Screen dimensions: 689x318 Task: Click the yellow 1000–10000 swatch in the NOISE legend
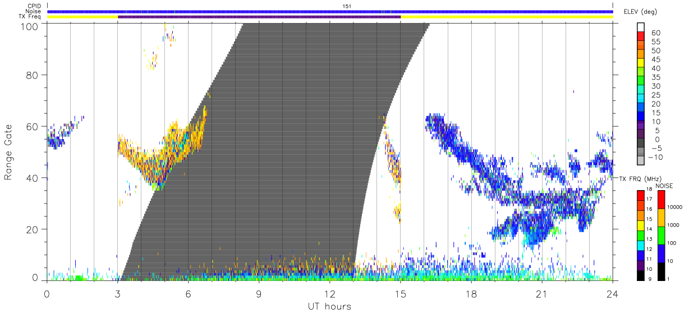(x=660, y=218)
